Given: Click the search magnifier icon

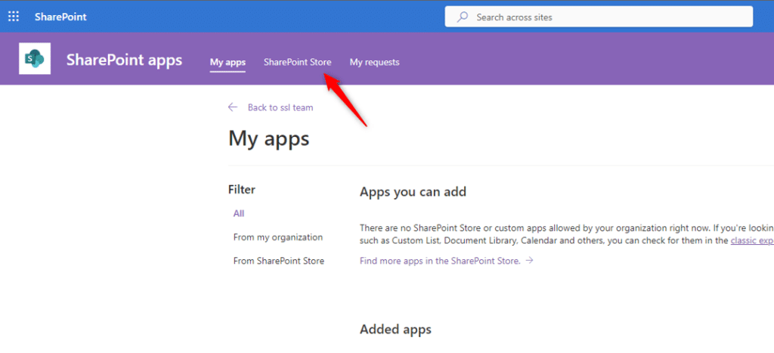Looking at the screenshot, I should pos(463,17).
